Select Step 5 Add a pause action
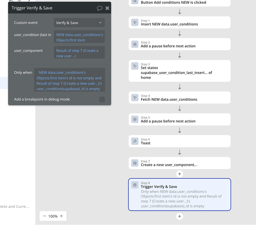Image resolution: width=256 pixels, height=226 pixels. click(180, 119)
